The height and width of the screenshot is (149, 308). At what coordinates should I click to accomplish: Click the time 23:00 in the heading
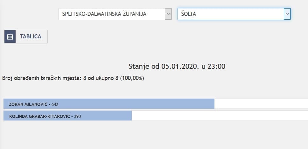216,66
